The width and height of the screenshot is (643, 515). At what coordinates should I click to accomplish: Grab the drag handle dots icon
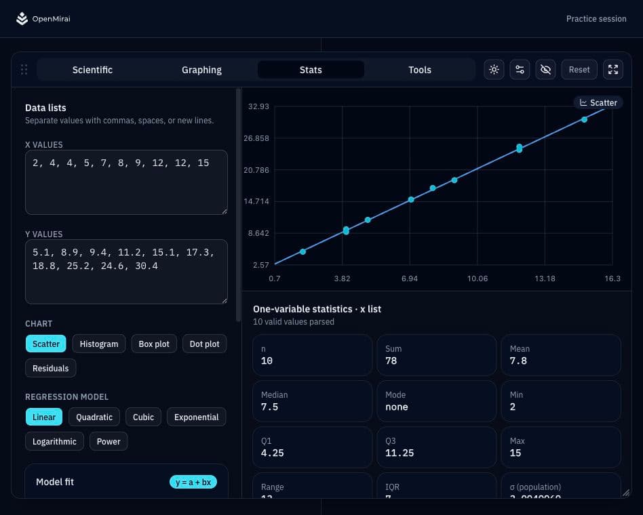click(24, 70)
